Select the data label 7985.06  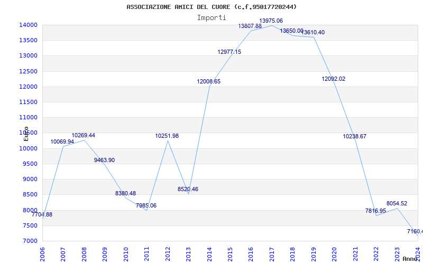pyautogui.click(x=146, y=206)
